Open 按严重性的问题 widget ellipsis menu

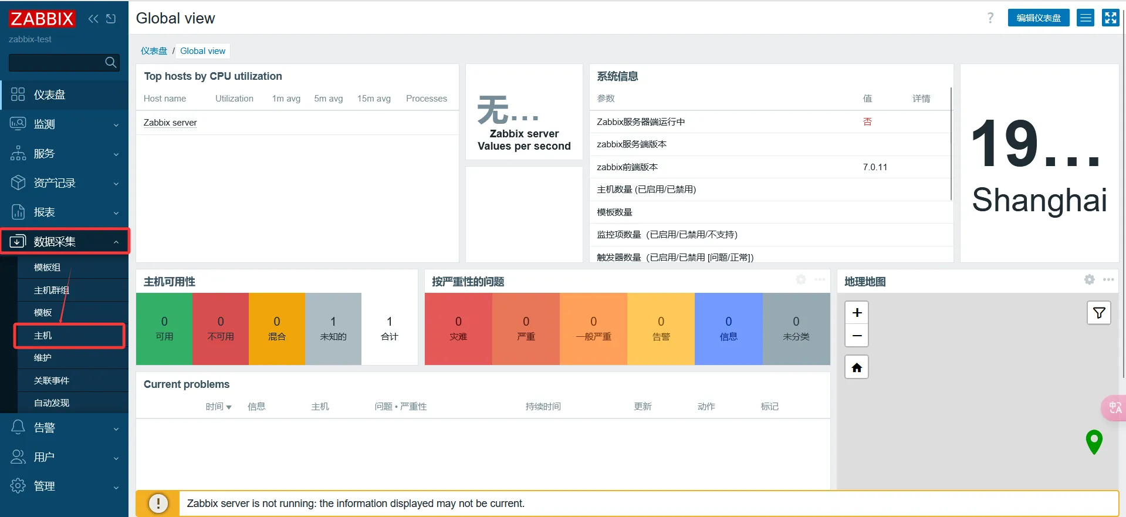(820, 279)
